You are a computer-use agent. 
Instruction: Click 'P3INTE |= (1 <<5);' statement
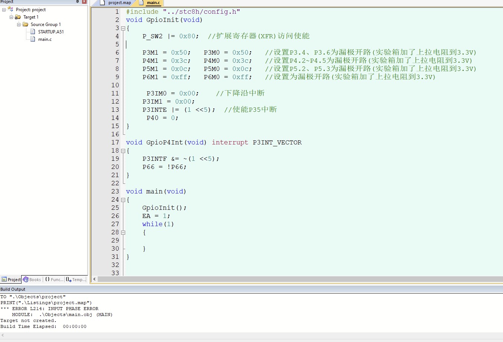179,110
